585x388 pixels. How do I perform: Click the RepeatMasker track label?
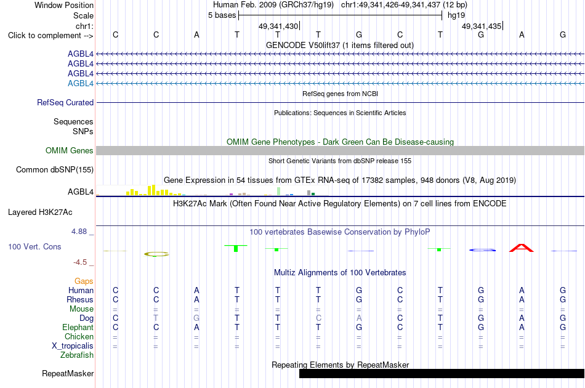[68, 373]
